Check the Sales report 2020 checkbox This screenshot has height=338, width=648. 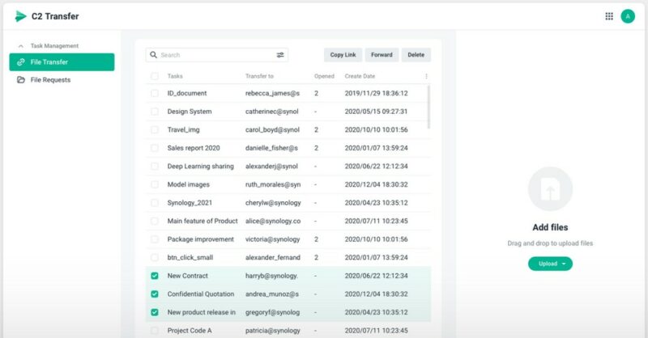point(155,148)
